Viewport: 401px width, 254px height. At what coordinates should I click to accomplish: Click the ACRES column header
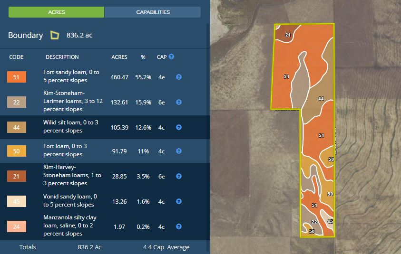[119, 57]
